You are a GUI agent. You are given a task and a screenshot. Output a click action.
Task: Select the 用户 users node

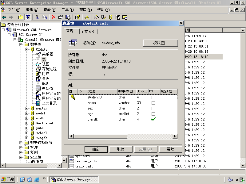tap(42, 74)
